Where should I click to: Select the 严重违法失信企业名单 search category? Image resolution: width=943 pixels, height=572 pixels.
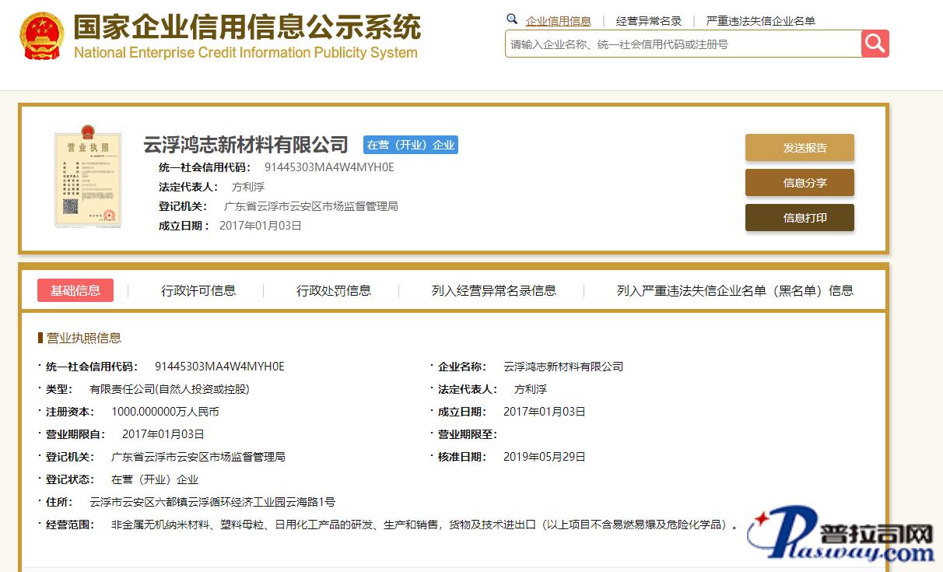pyautogui.click(x=760, y=21)
